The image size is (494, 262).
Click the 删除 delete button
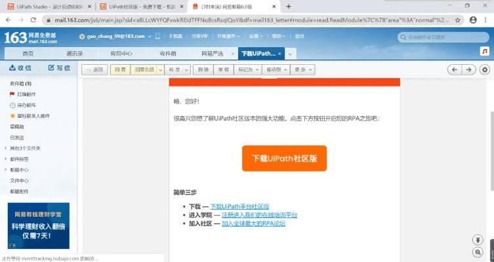(203, 70)
